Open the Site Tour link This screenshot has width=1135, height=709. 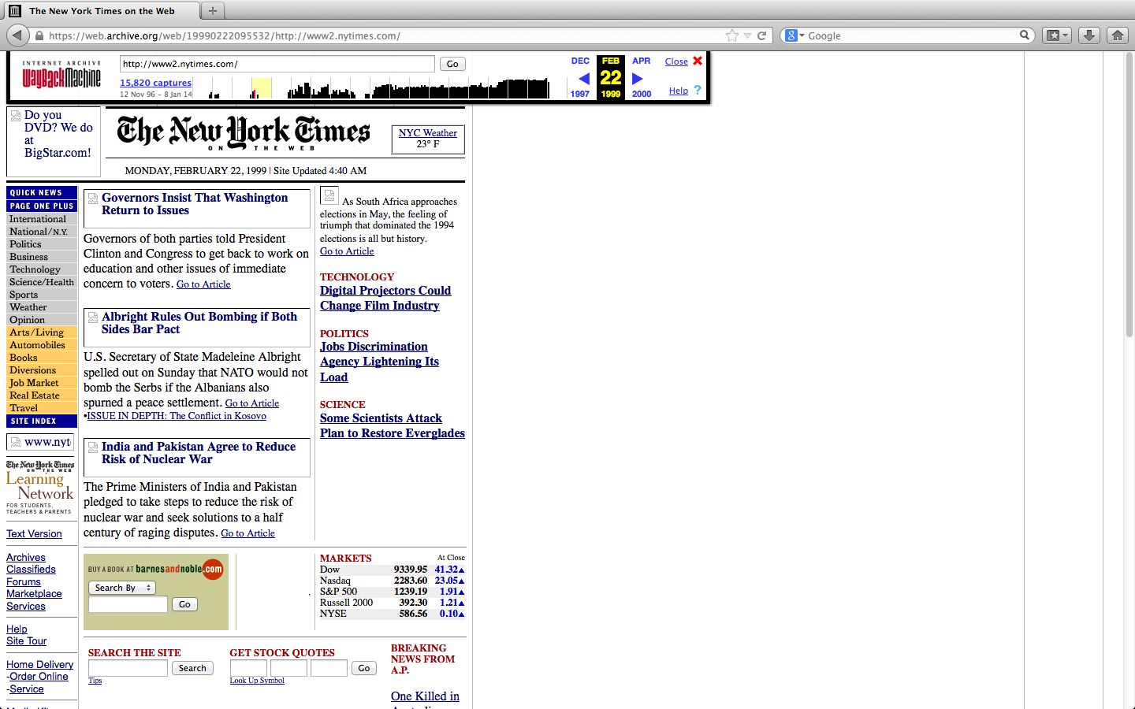point(26,640)
